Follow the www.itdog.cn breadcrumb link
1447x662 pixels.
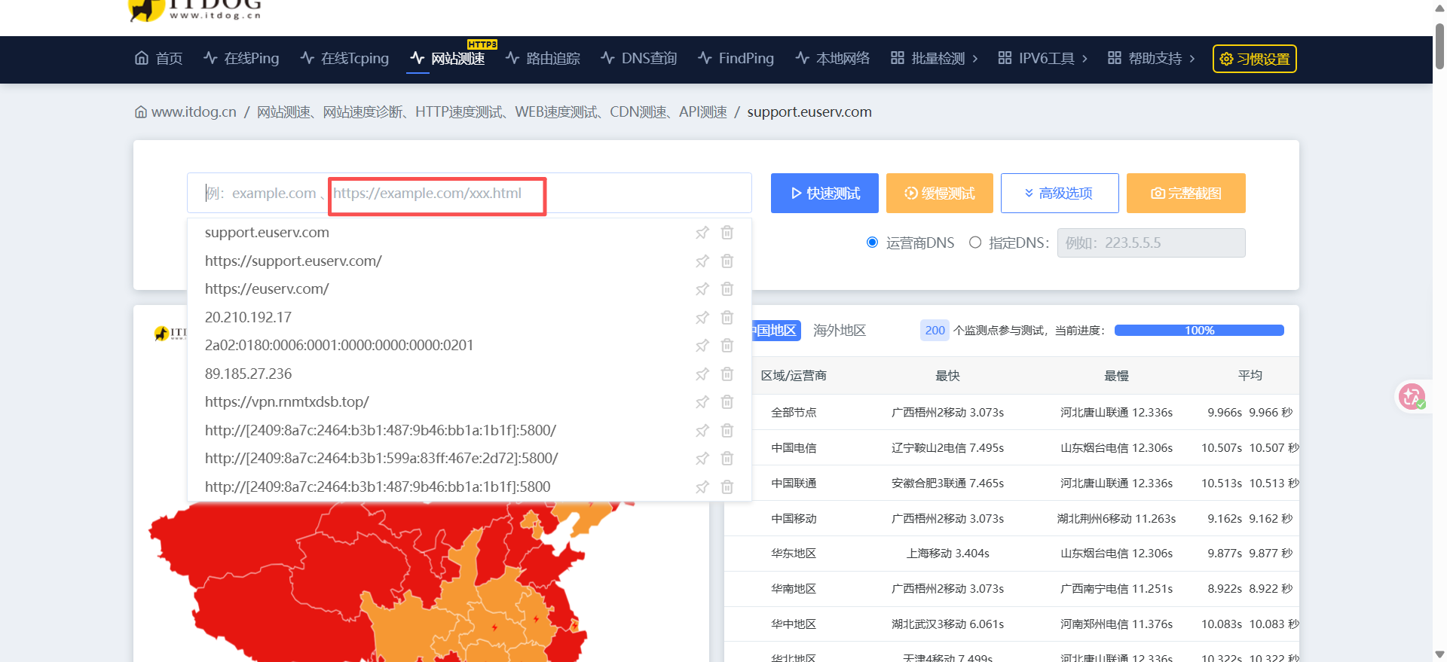(x=194, y=112)
